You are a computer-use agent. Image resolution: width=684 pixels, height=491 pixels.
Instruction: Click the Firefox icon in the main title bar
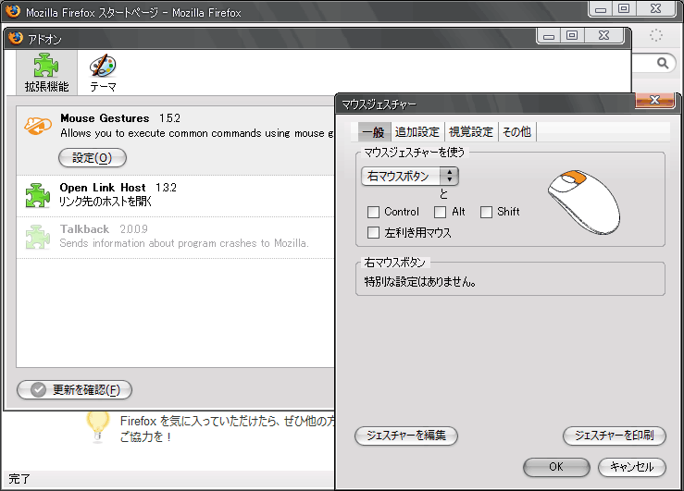pos(13,11)
